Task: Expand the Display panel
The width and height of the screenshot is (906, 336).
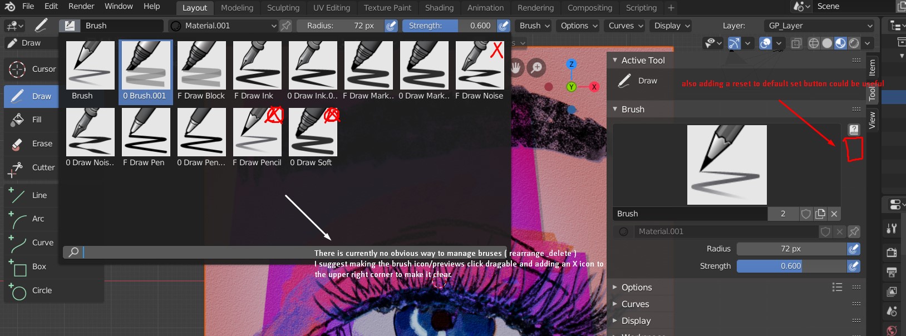Action: (x=615, y=320)
